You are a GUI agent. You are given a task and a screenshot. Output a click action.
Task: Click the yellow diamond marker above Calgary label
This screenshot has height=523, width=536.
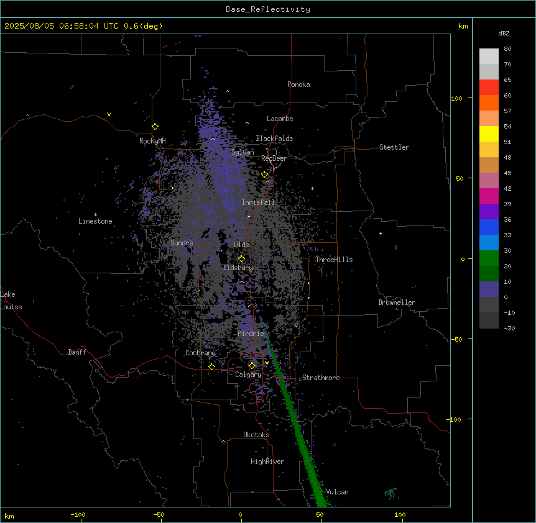252,366
